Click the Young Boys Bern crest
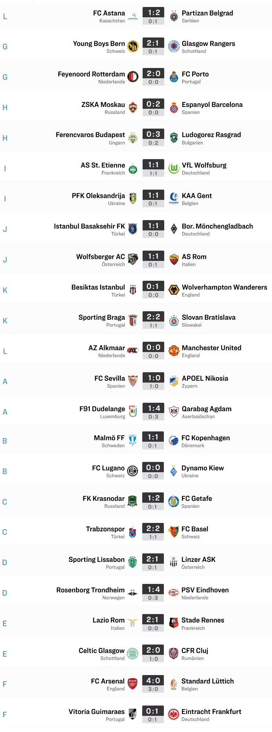 (133, 47)
